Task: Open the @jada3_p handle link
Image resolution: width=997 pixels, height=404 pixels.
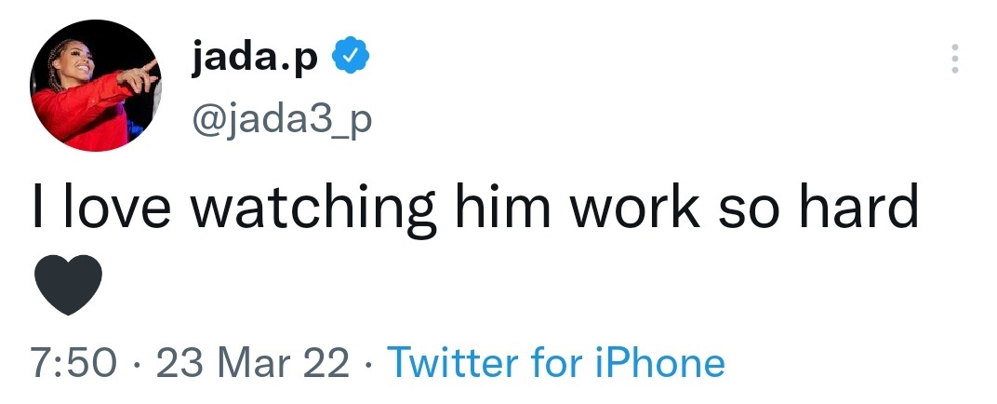Action: click(280, 117)
